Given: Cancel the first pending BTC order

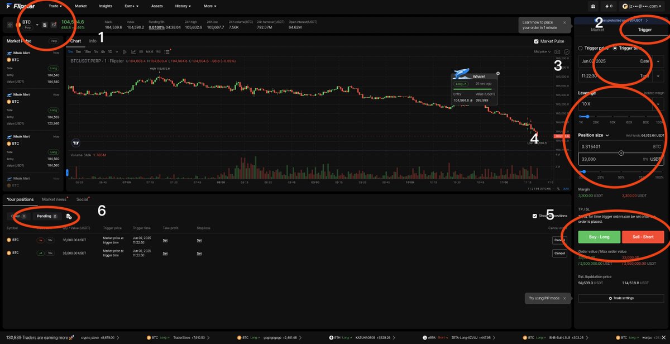Looking at the screenshot, I should point(559,240).
